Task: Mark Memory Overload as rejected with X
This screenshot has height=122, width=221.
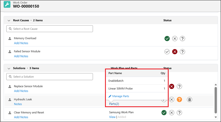Action: 175,39
